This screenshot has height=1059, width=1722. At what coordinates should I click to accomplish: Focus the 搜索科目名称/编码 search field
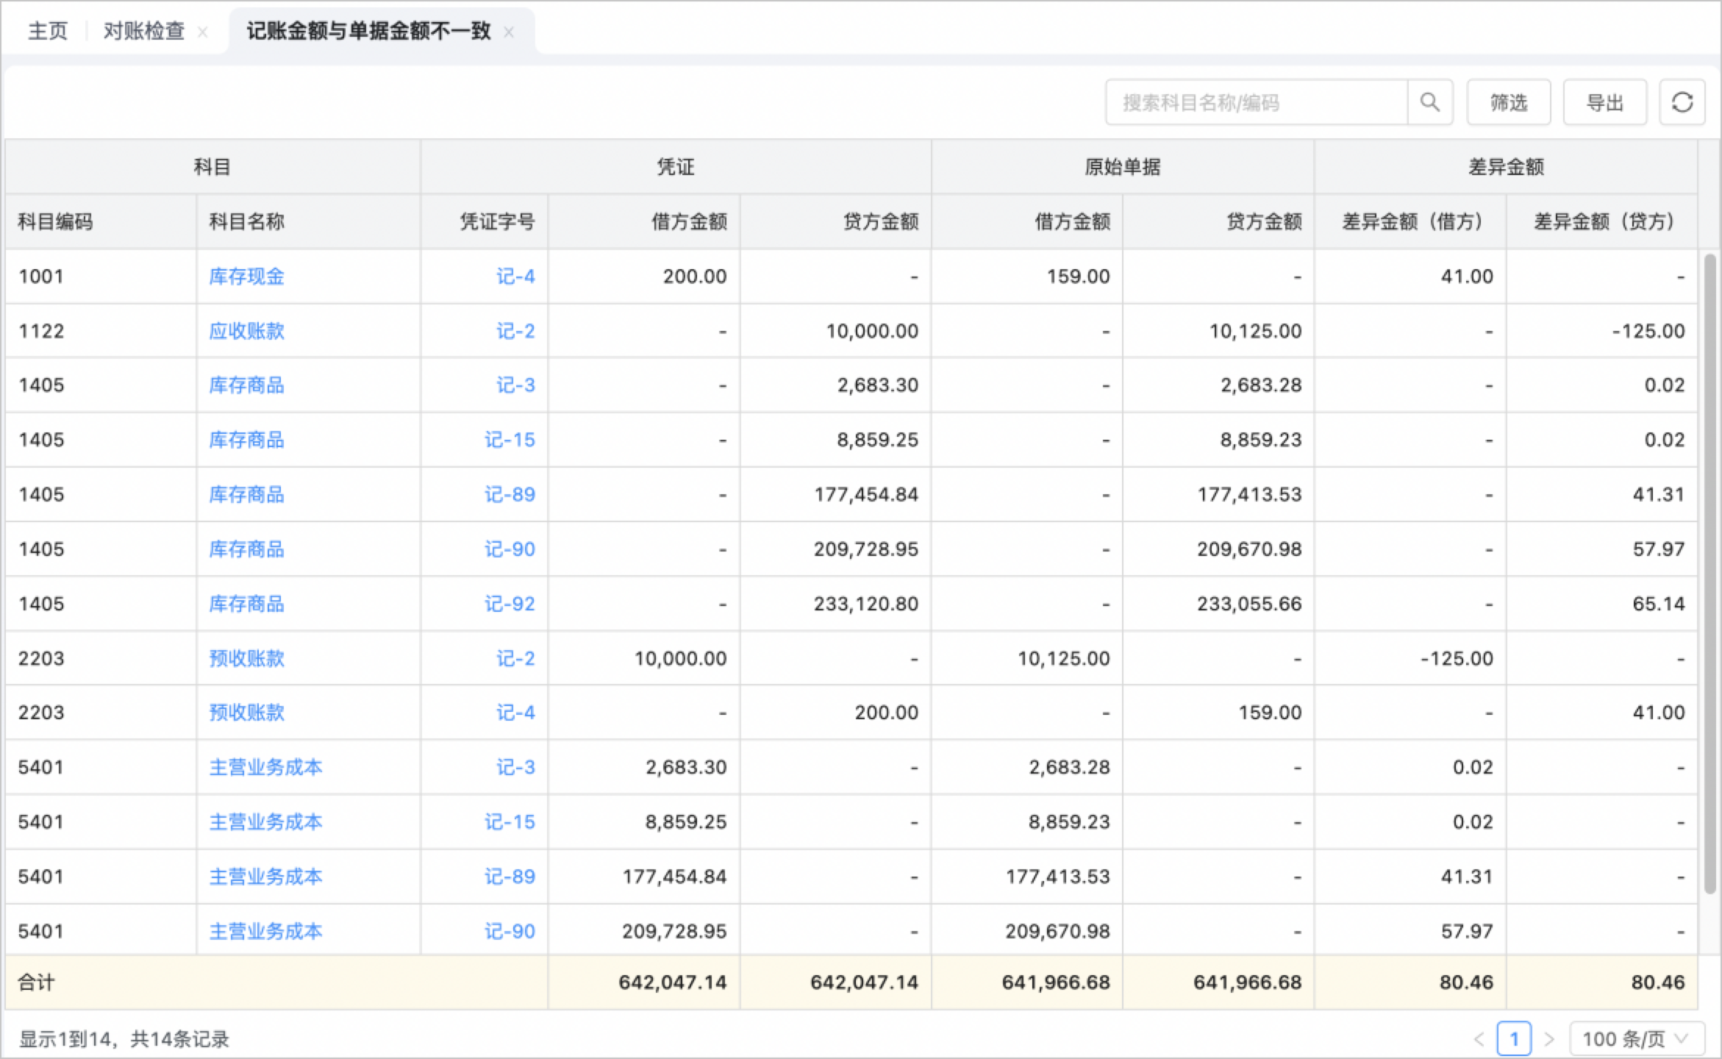pos(1257,102)
